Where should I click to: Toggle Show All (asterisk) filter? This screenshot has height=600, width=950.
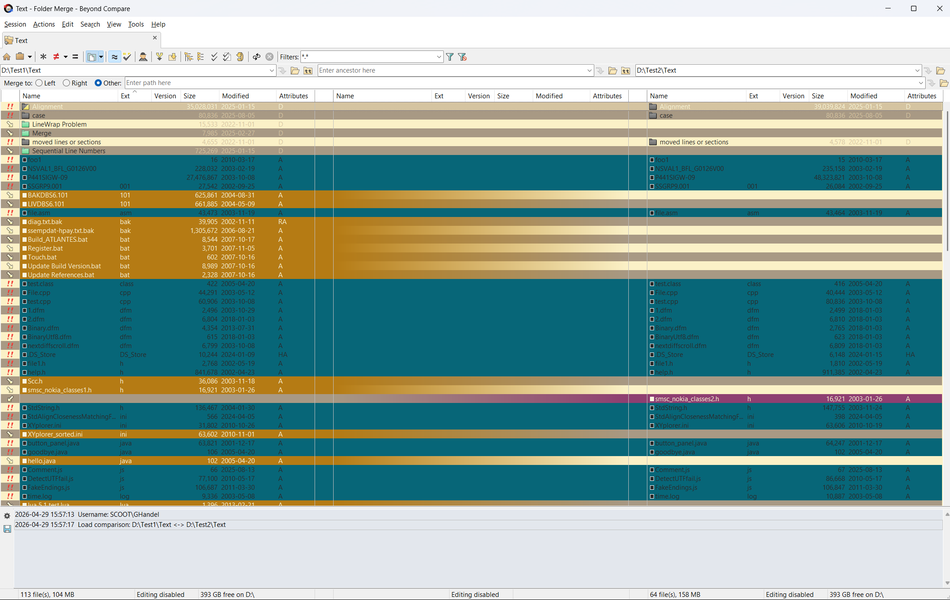(x=43, y=57)
